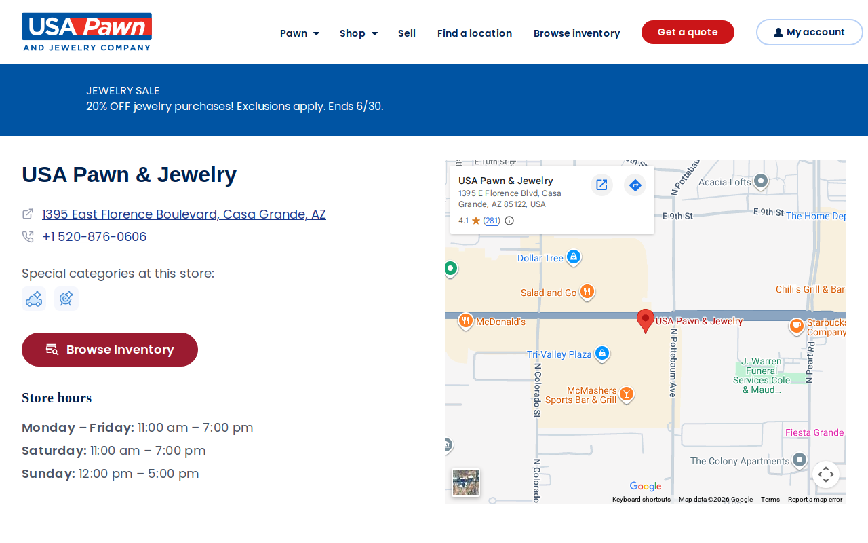This screenshot has width=868, height=543.
Task: Click the USA Pawn & Jewelry map pin
Action: 646,321
